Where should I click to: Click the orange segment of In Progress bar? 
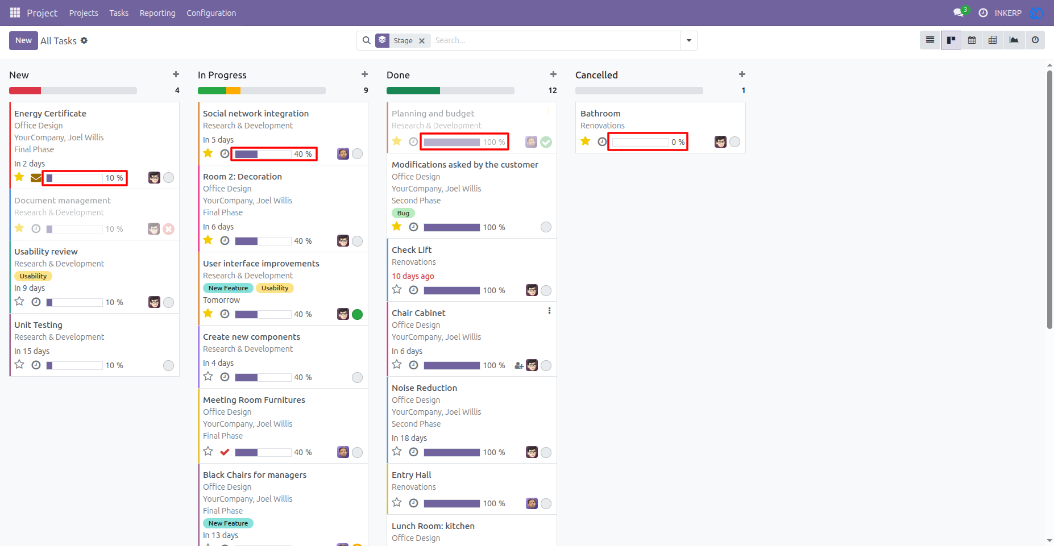pyautogui.click(x=233, y=90)
